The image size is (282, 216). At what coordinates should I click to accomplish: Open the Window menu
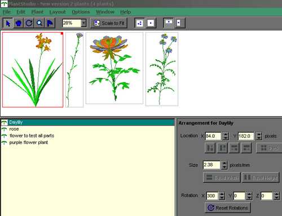[x=105, y=12]
